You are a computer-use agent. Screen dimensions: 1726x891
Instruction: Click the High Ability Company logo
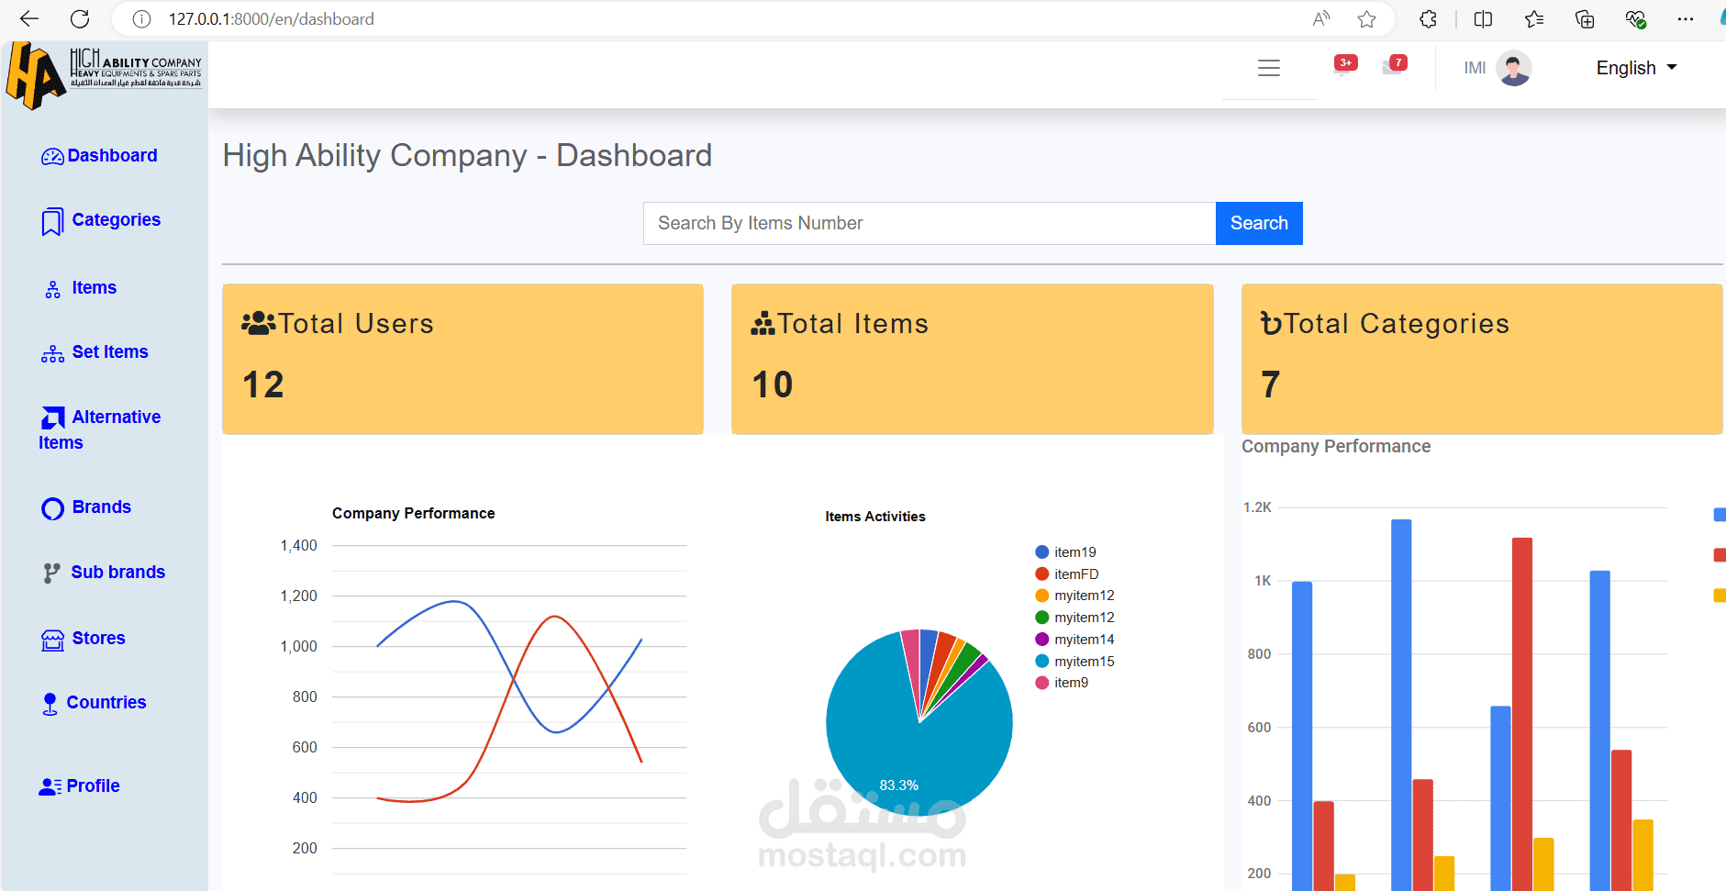click(104, 75)
